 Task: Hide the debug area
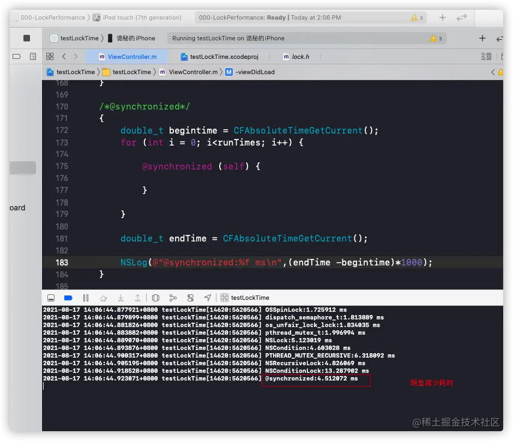coord(51,298)
